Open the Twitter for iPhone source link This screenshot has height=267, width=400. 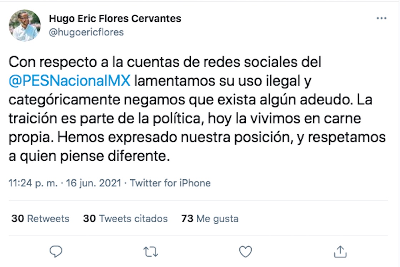170,183
